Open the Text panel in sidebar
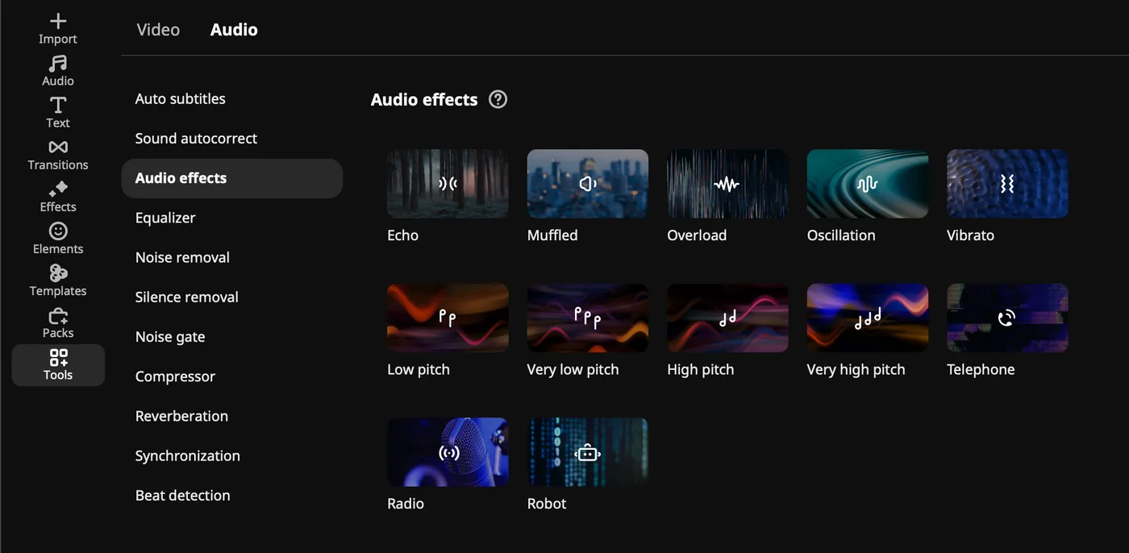This screenshot has height=553, width=1129. tap(58, 113)
